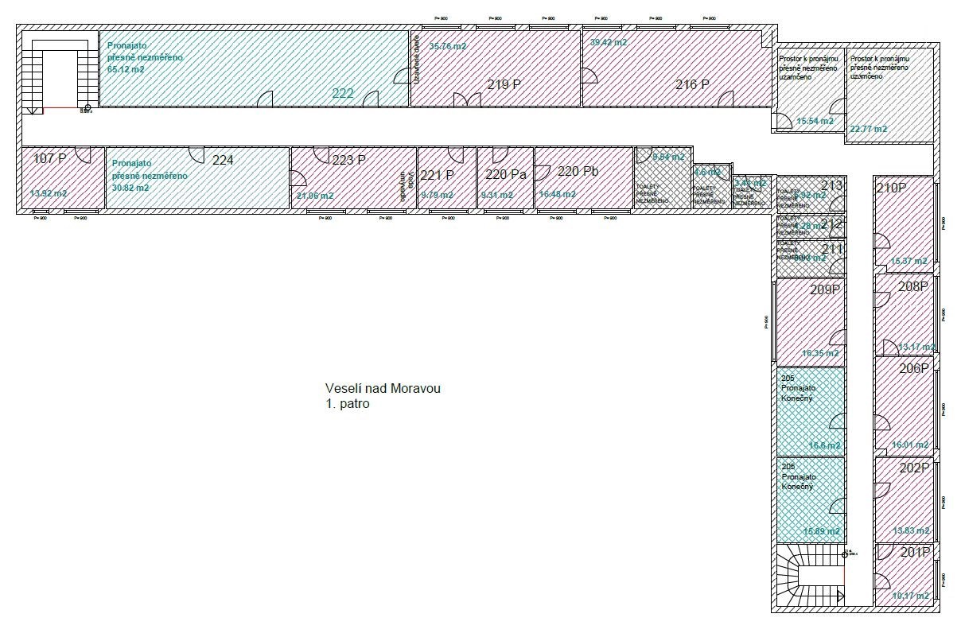Select the 206P room label
This screenshot has height=637, width=961.
click(x=914, y=368)
